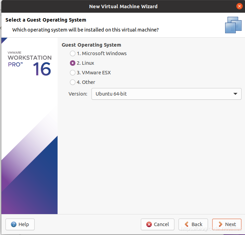The image size is (245, 235).
Task: Go Back to the previous wizard step
Action: click(193, 224)
